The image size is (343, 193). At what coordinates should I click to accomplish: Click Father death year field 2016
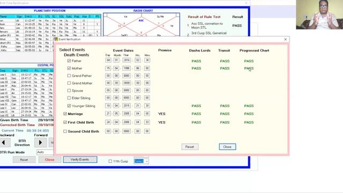(x=126, y=60)
